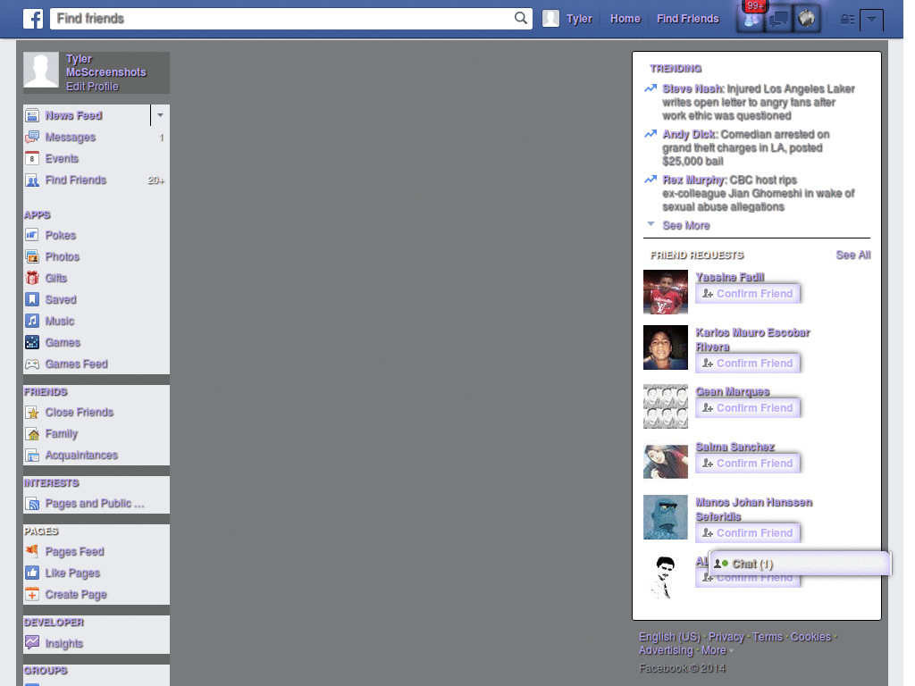Click the Create Page plus icon

pos(32,594)
